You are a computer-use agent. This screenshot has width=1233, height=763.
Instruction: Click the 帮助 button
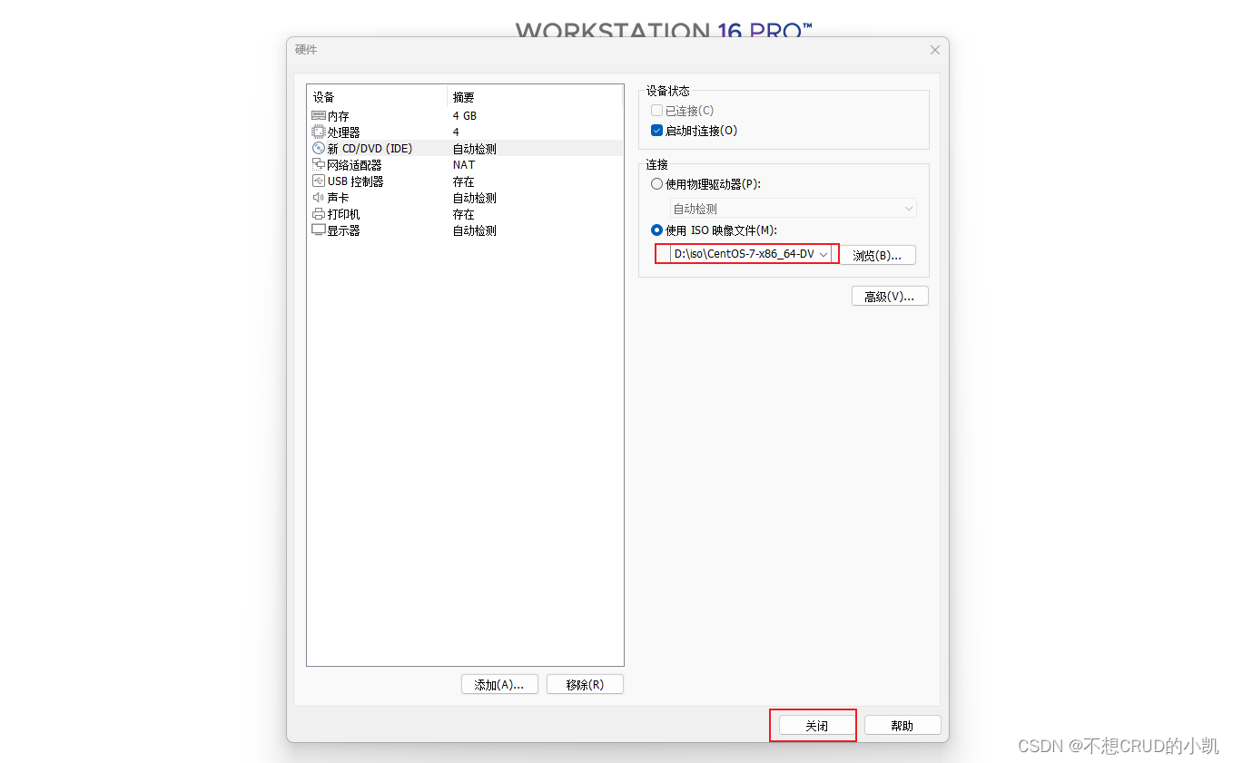(903, 726)
